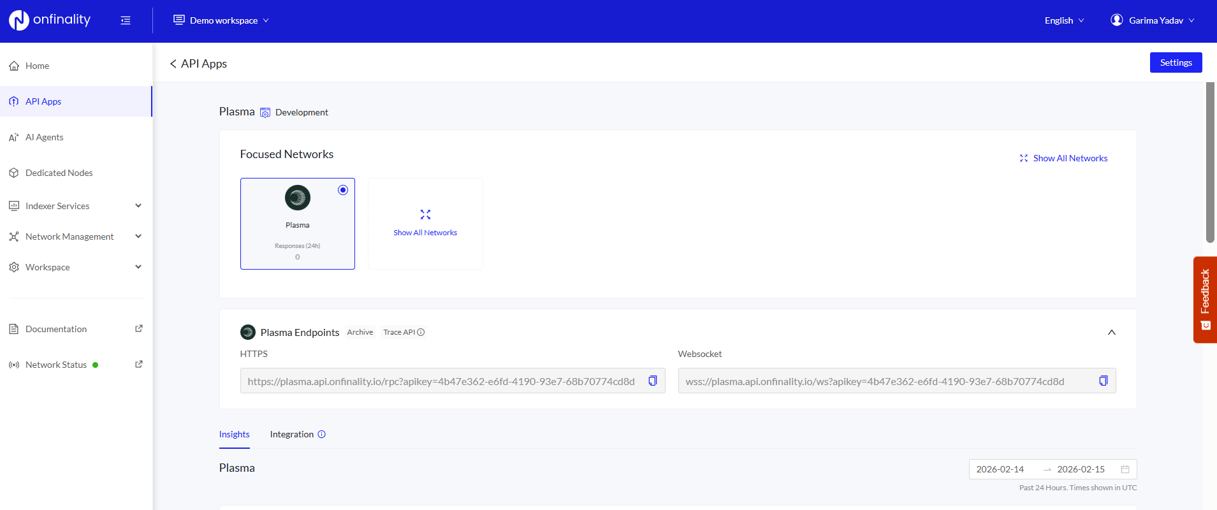Collapse the sidebar menu toggle icon
The image size is (1217, 510).
click(x=126, y=20)
